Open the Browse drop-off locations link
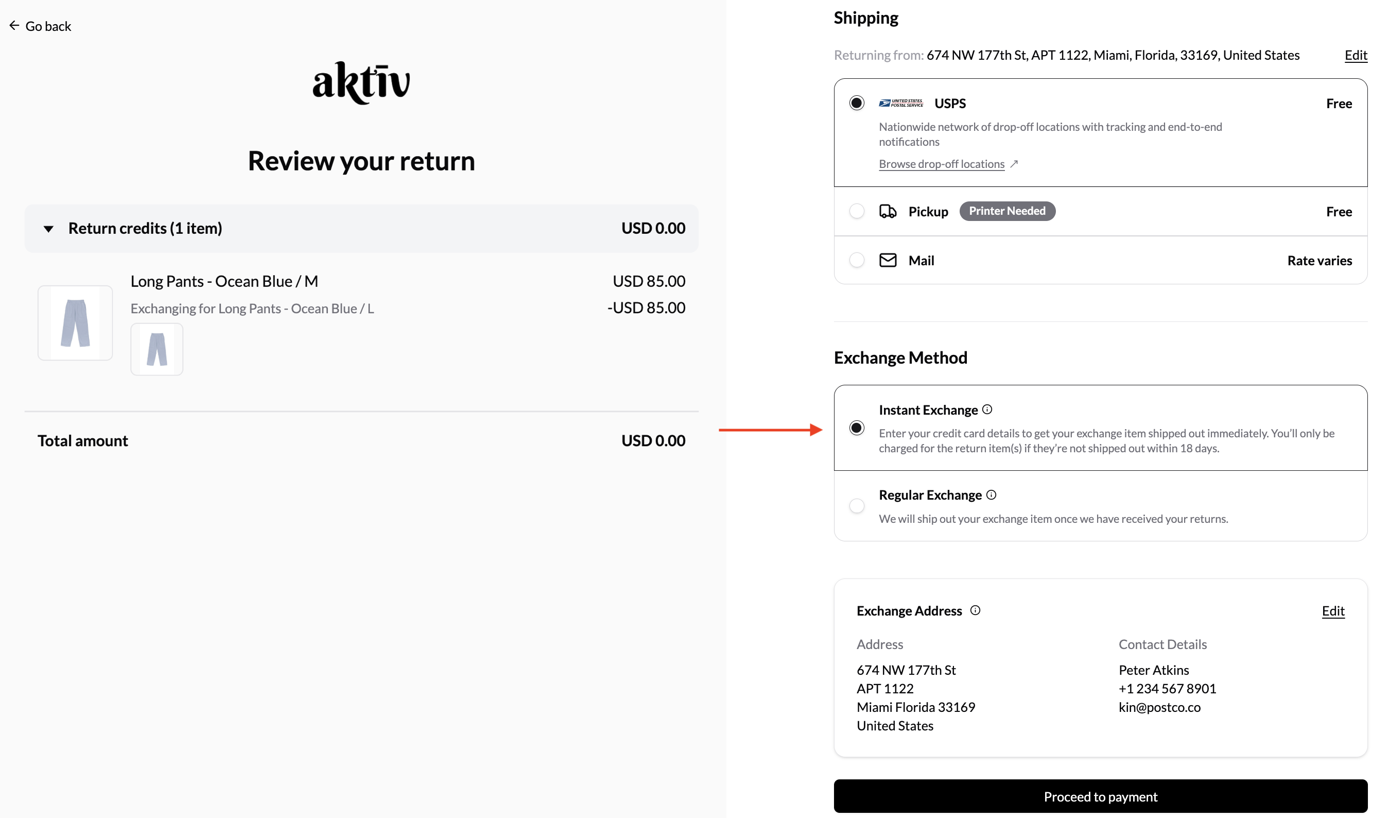1389x818 pixels. 942,164
